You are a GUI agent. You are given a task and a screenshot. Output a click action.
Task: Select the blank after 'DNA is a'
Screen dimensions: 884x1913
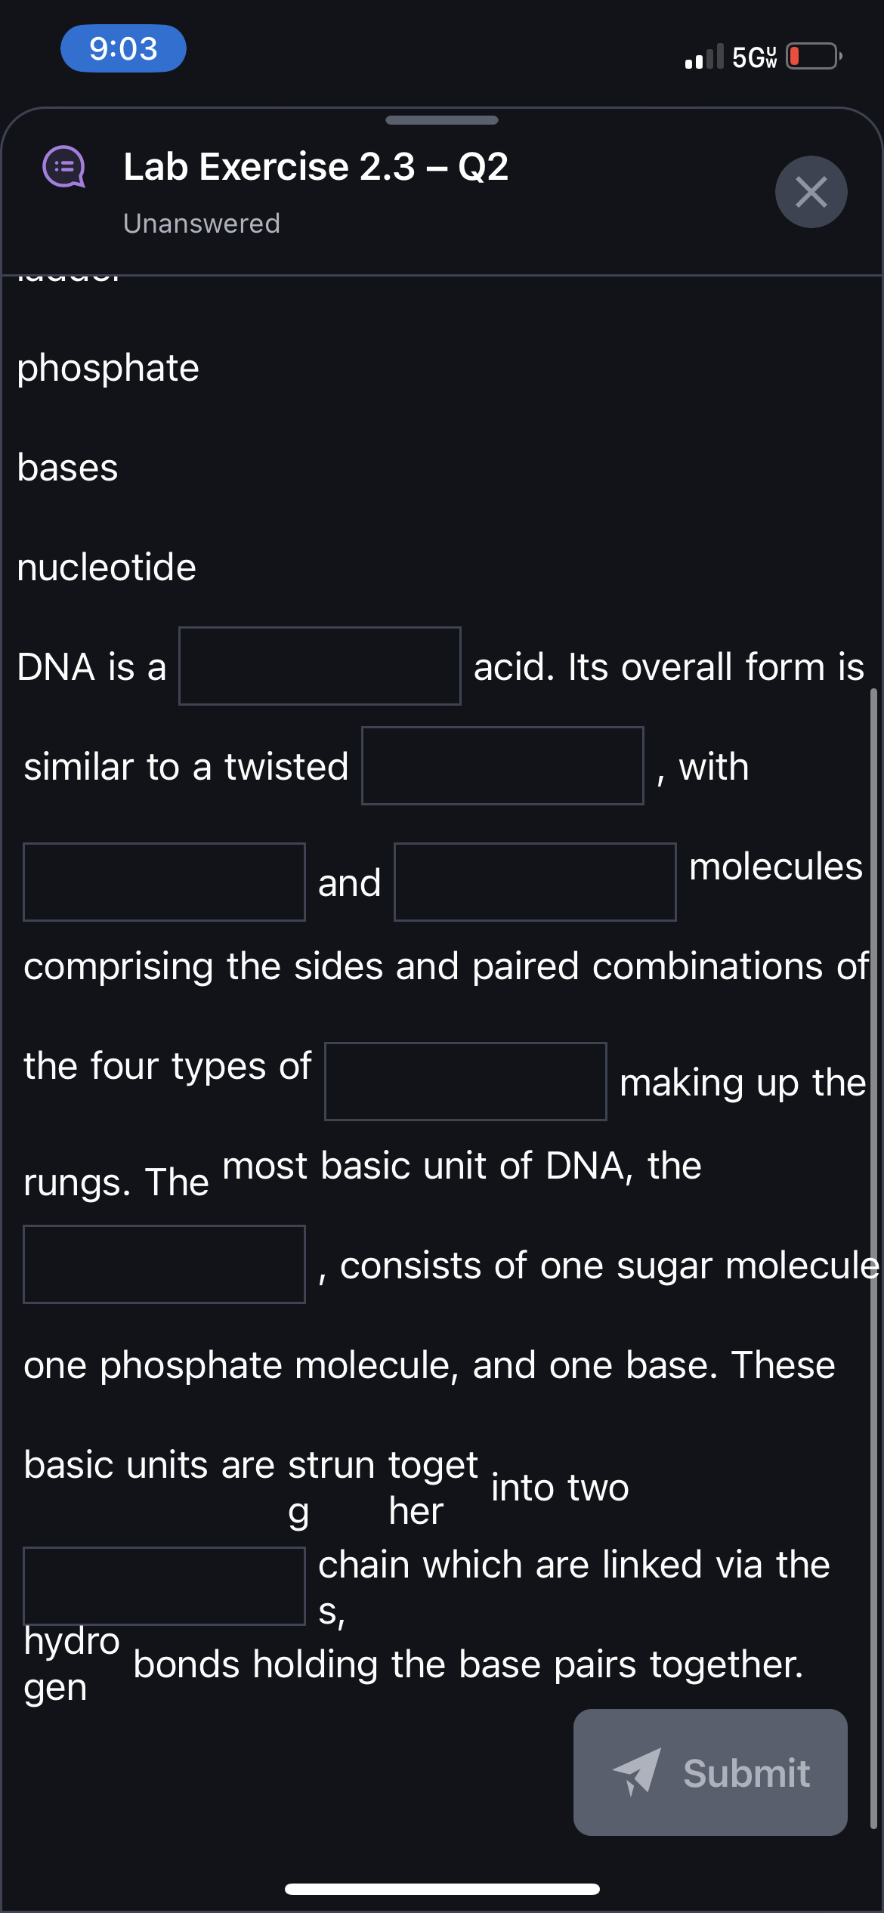pyautogui.click(x=320, y=666)
